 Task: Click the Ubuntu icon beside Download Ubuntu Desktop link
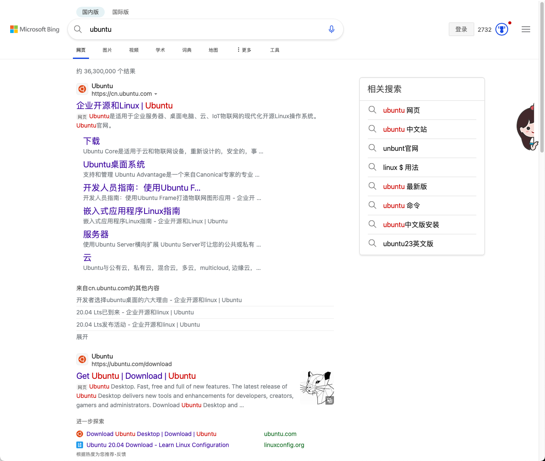pyautogui.click(x=80, y=434)
